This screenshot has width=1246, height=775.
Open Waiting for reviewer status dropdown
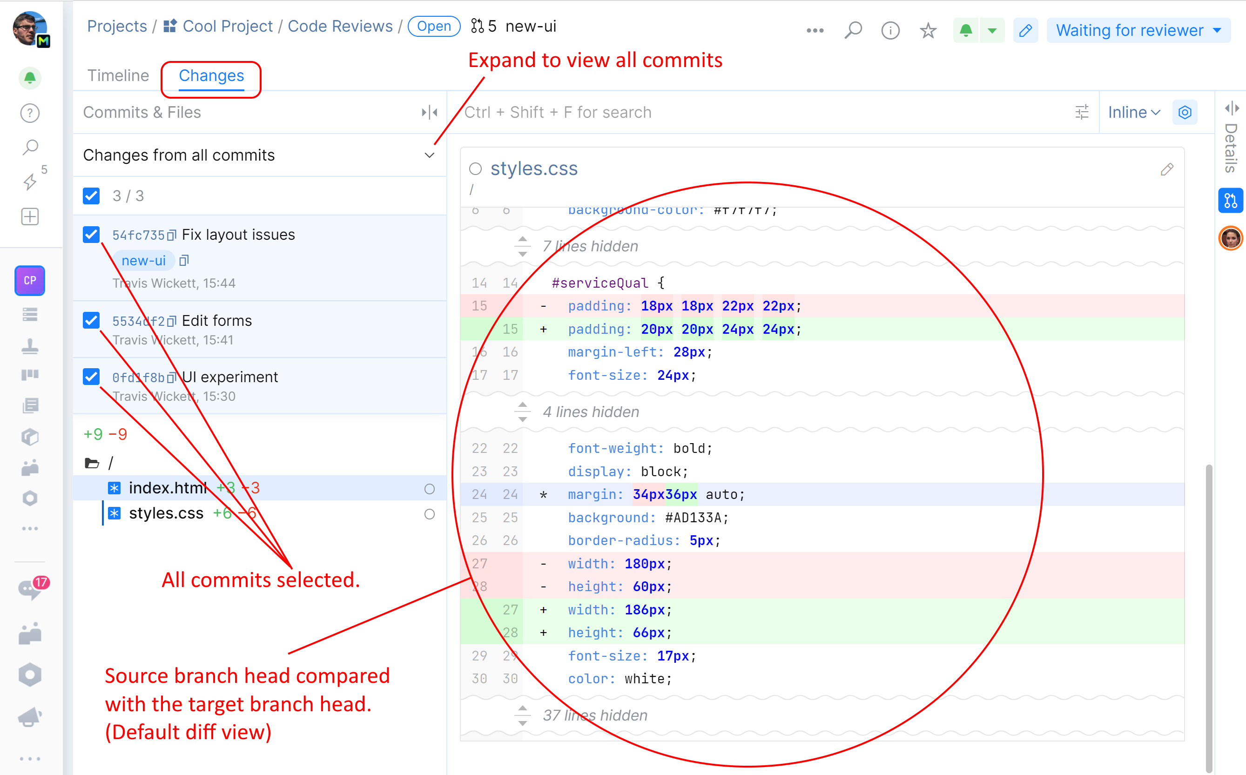[1138, 30]
